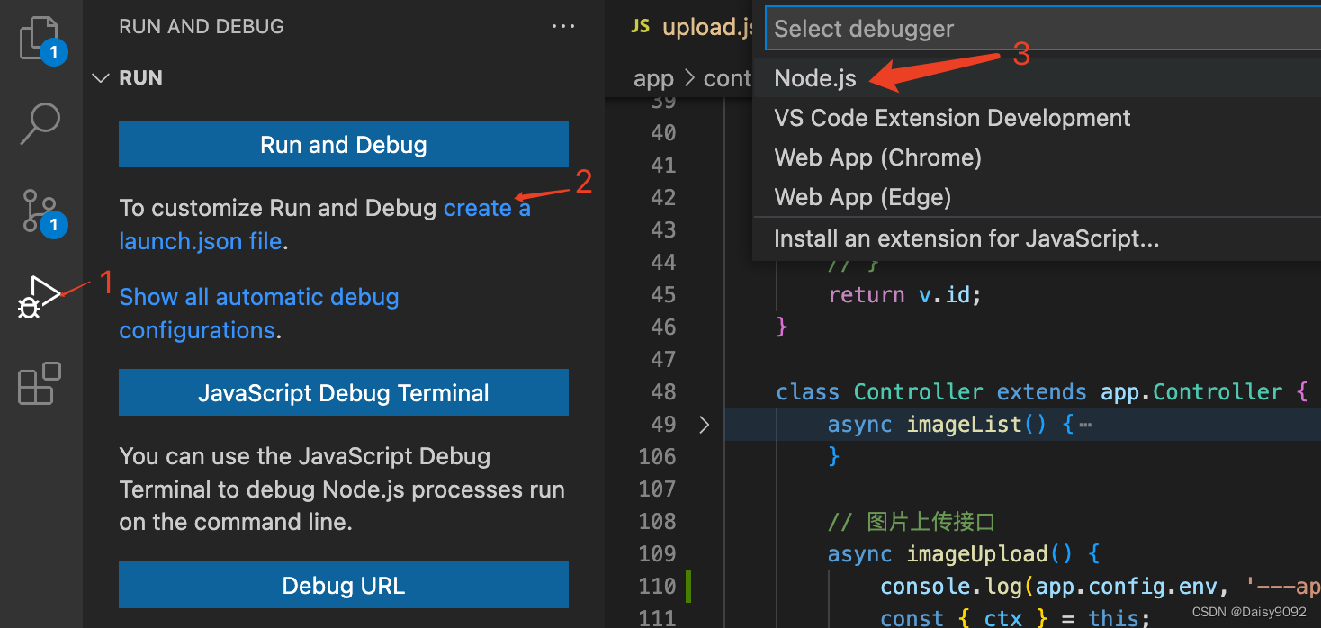Viewport: 1321px width, 628px height.
Task: Click the Run and Debug button
Action: (x=343, y=144)
